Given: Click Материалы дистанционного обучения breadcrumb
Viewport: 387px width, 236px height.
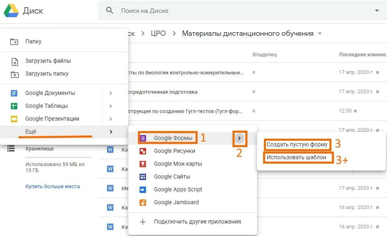Looking at the screenshot, I should click(x=248, y=33).
